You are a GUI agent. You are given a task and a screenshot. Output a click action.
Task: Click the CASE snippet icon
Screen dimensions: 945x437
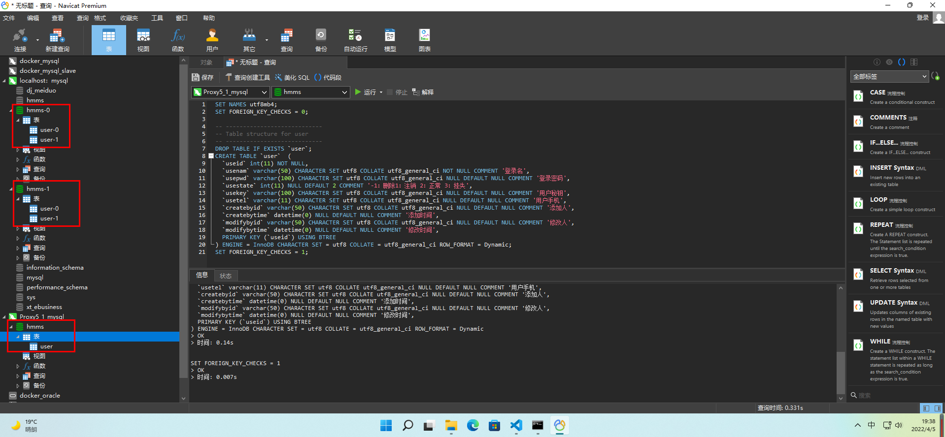coord(858,96)
